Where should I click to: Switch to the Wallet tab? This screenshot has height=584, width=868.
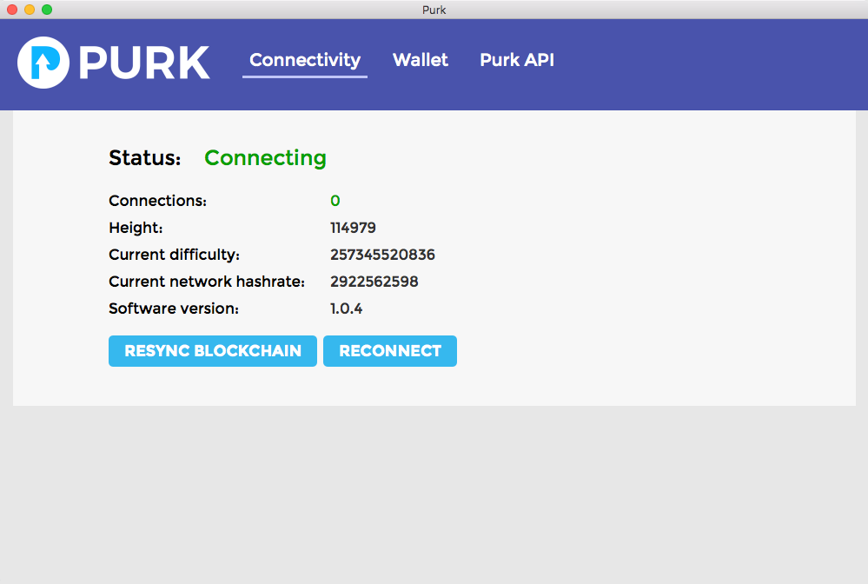point(421,60)
